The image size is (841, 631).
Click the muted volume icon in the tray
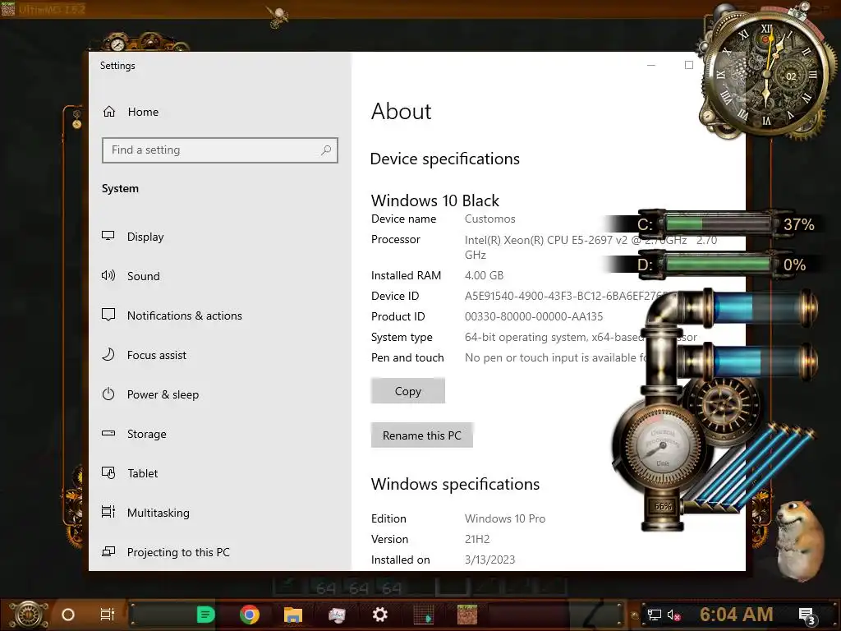pos(673,615)
